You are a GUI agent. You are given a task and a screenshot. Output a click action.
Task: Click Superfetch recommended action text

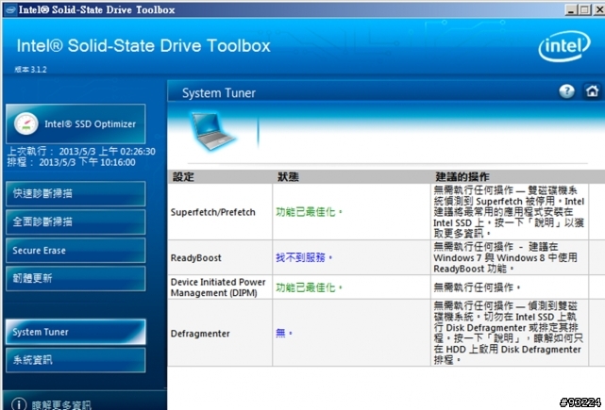509,212
